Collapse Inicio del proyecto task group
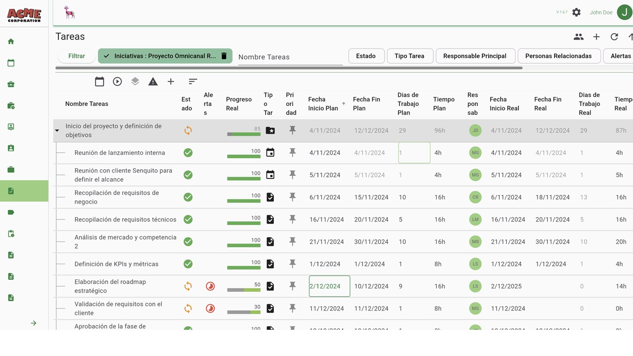This screenshot has height=356, width=633. click(x=57, y=131)
